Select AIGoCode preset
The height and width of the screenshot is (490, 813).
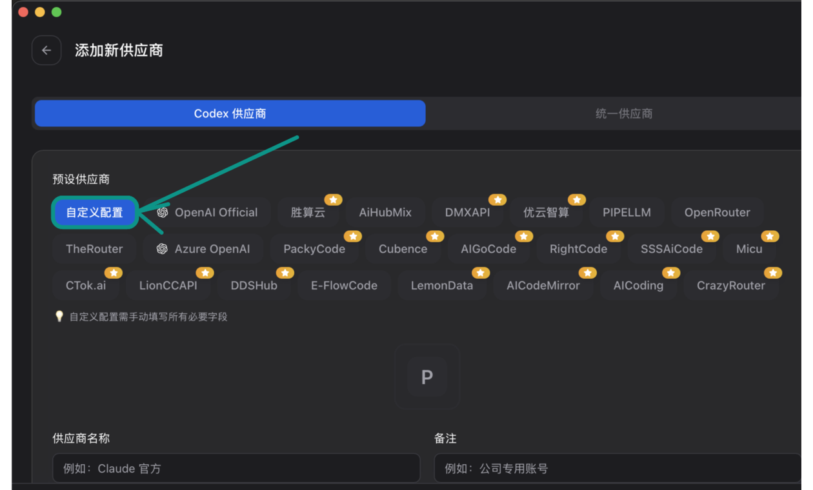(x=488, y=249)
